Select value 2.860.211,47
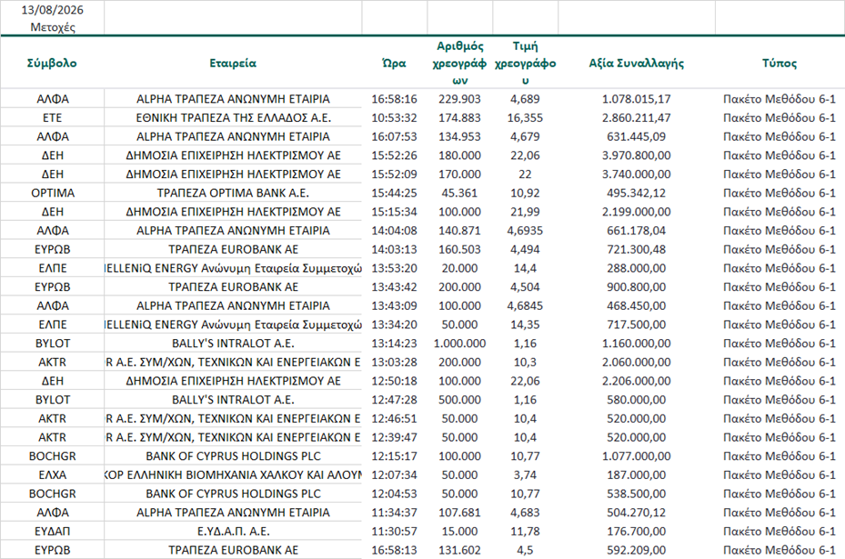 click(637, 118)
